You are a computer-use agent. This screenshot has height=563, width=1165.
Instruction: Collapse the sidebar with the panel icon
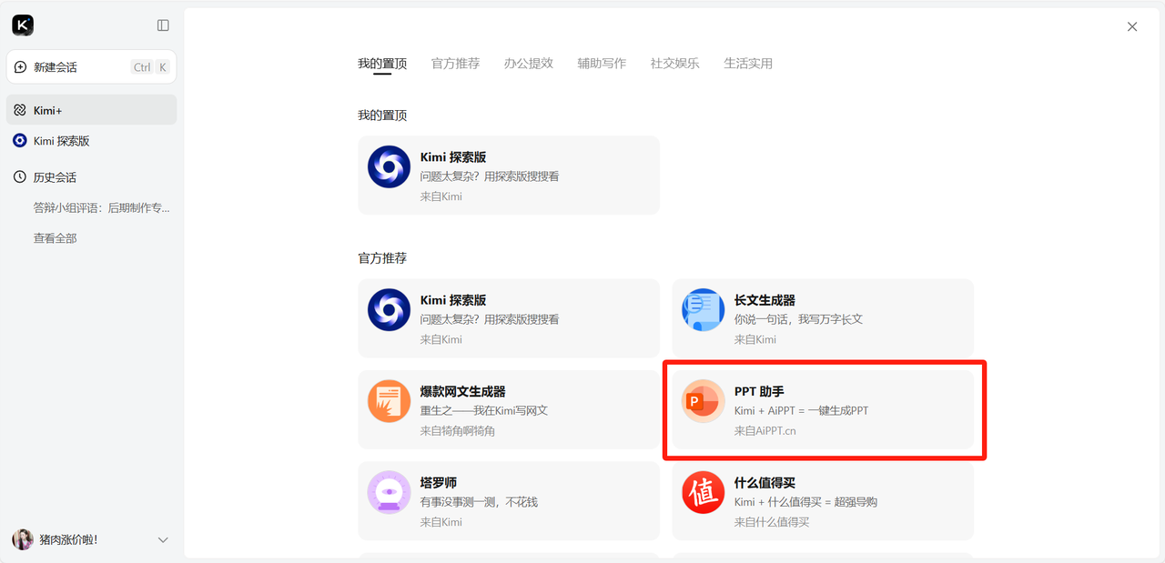(163, 25)
